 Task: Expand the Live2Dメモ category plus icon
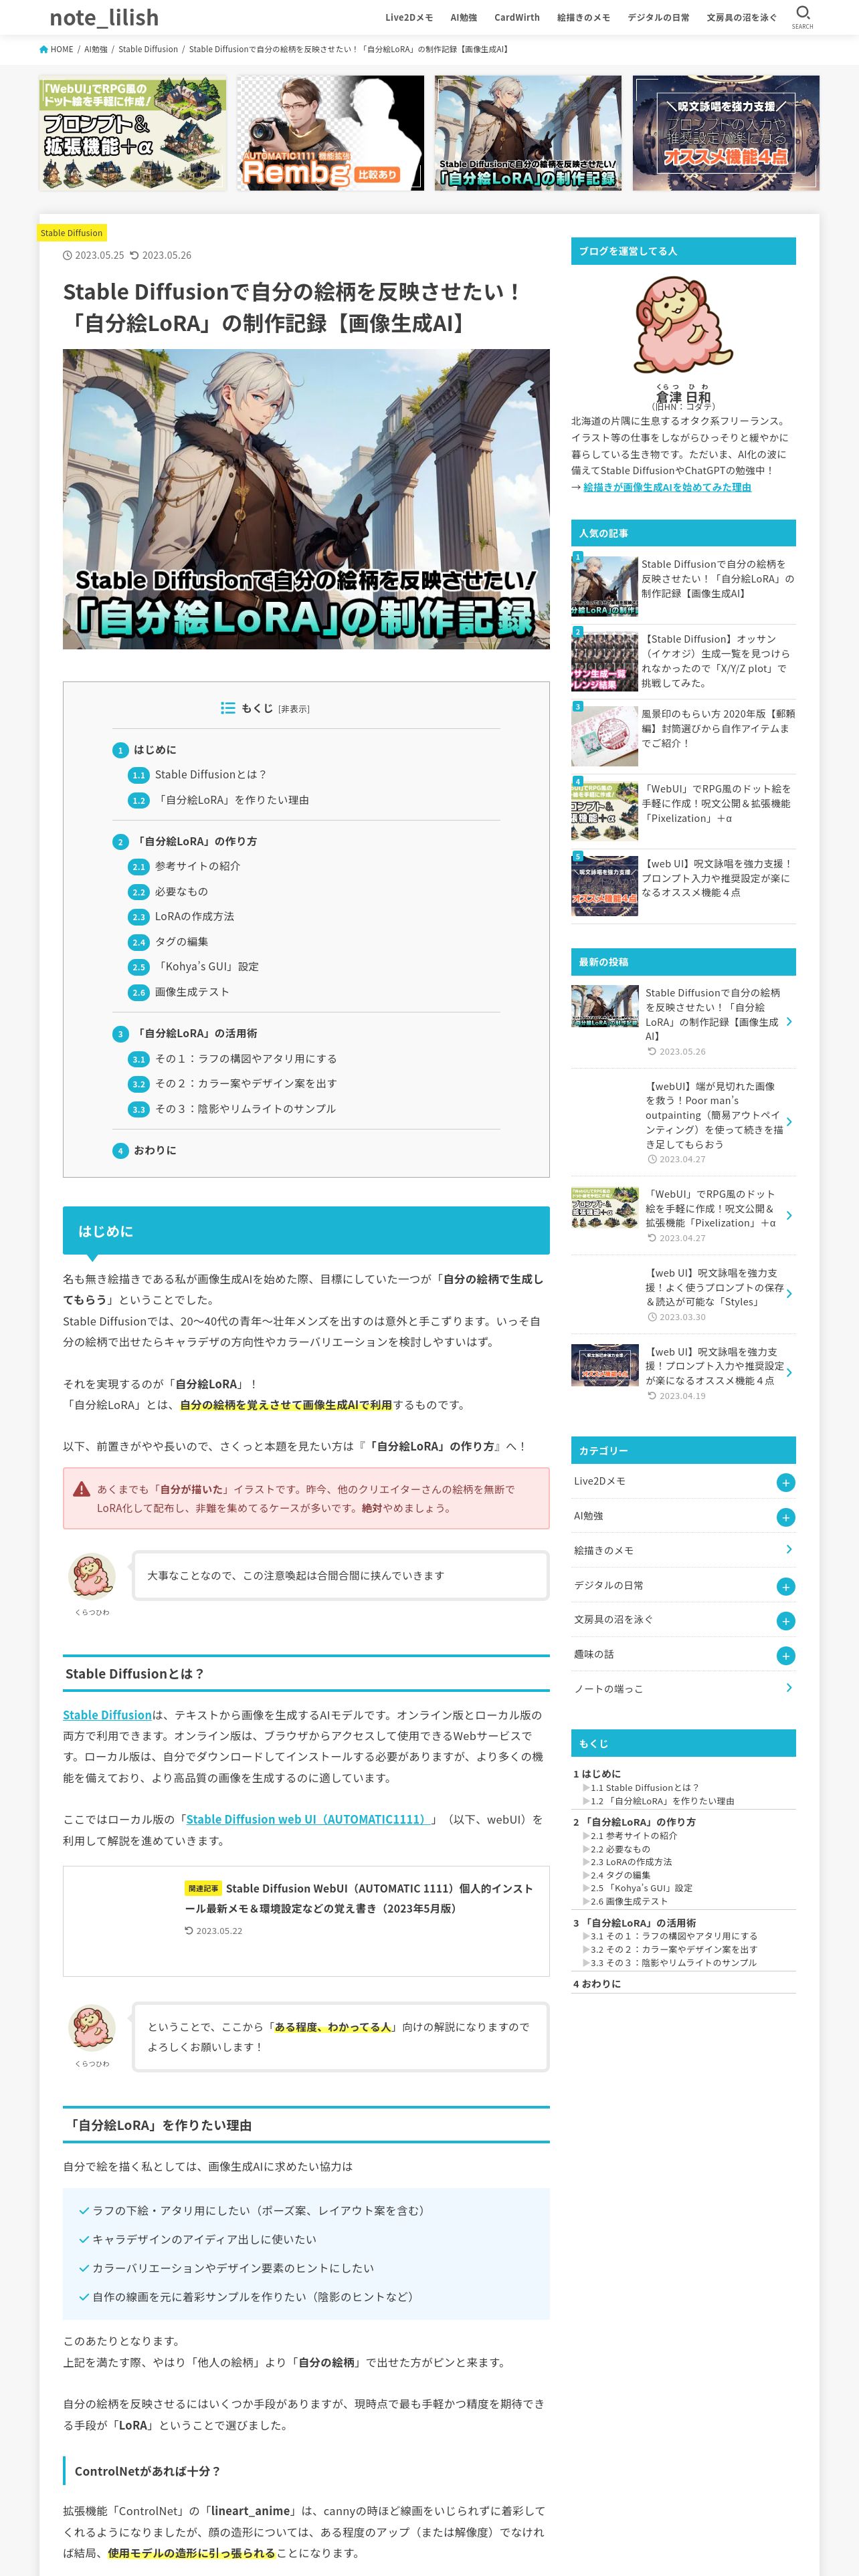point(785,1482)
